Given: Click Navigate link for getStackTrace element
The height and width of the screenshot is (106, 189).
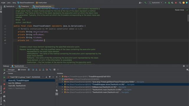Looking at the screenshot, I should click(140, 82).
